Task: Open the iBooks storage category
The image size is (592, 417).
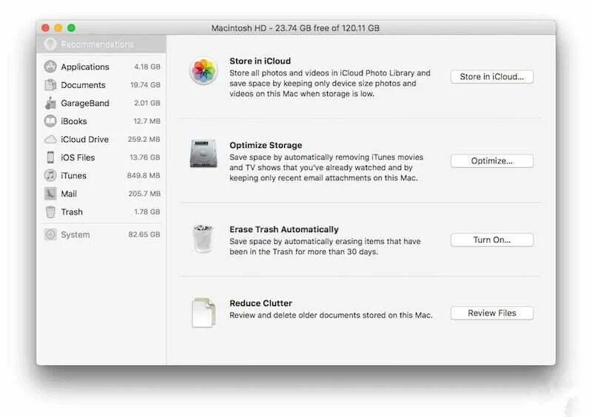Action: (101, 121)
